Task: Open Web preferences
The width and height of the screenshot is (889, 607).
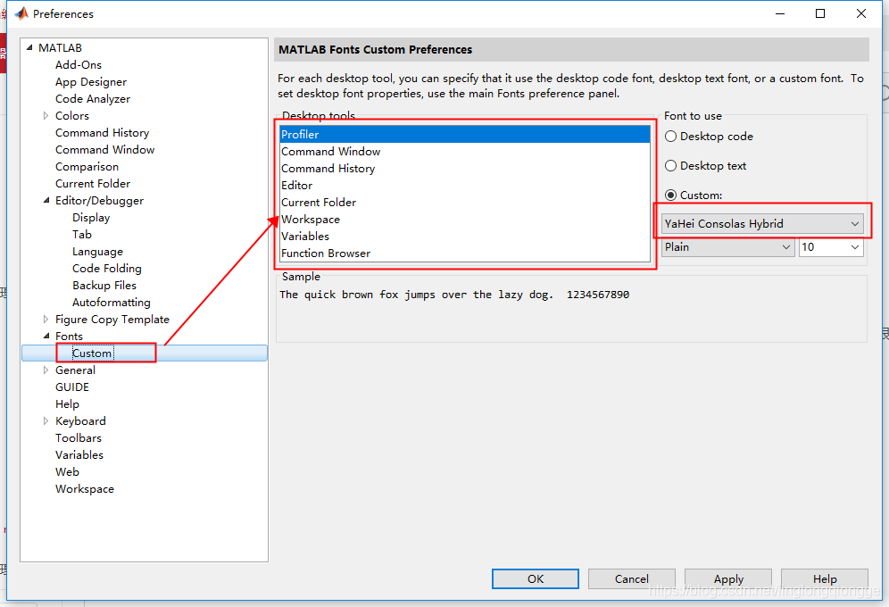Action: [67, 472]
